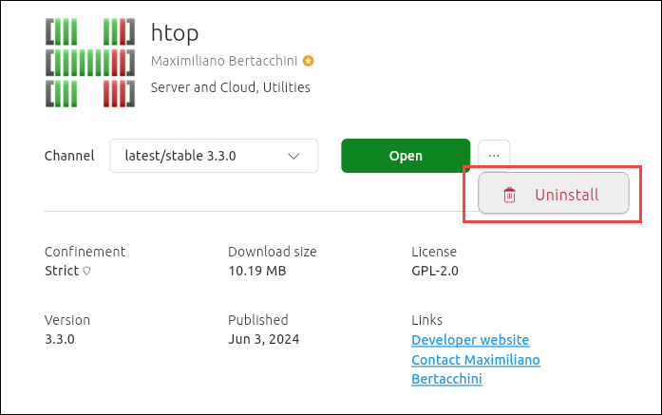Click the Download size heading
The height and width of the screenshot is (415, 662).
(x=273, y=252)
